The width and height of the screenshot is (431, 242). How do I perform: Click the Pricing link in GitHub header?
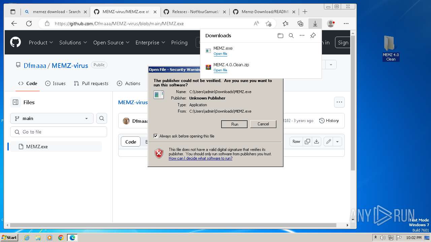coord(179,42)
